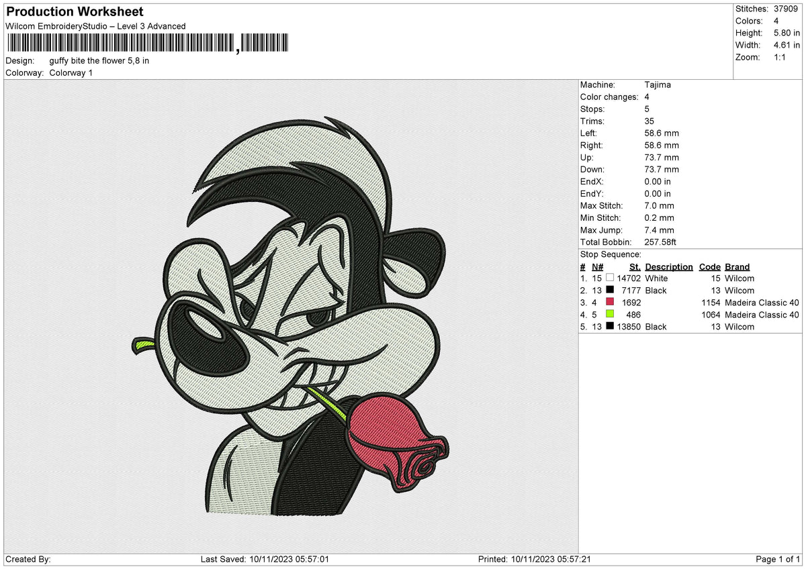Click the barcode under the worksheet title
This screenshot has height=569, width=806.
[x=147, y=43]
